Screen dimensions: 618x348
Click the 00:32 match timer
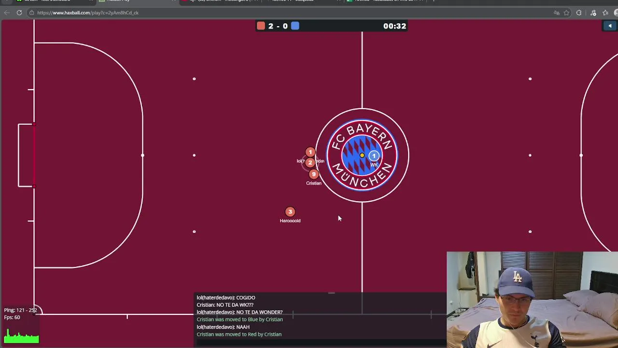coord(394,26)
